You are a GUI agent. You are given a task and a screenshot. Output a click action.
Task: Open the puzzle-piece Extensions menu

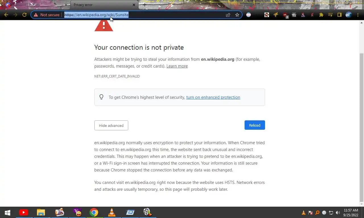(x=321, y=15)
